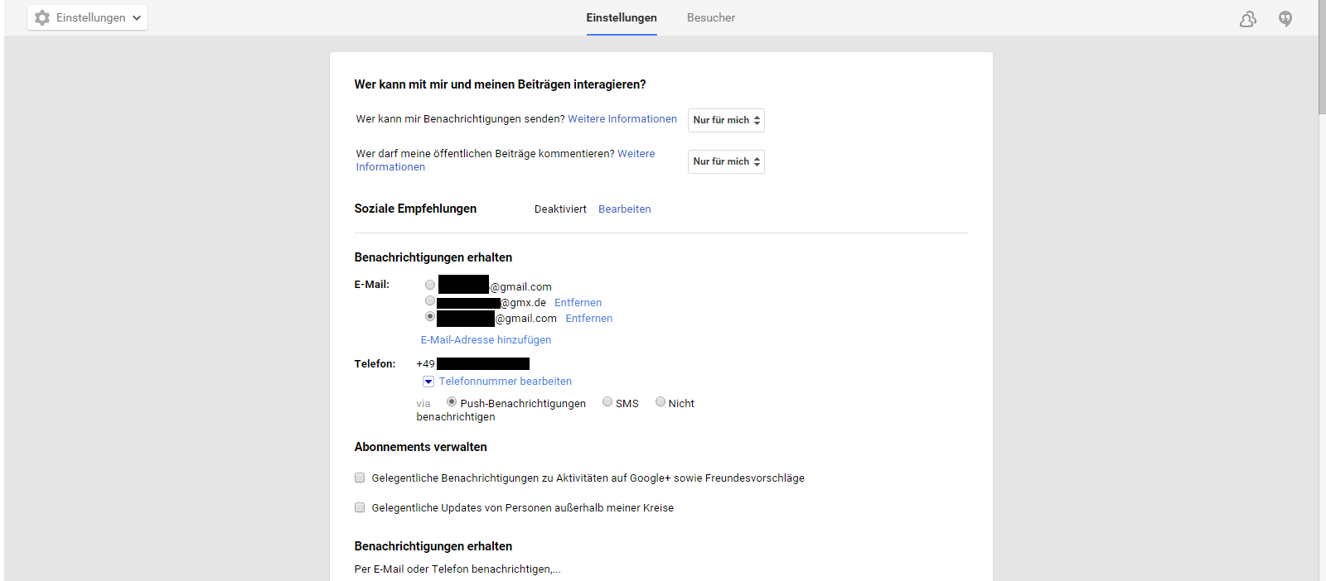The height and width of the screenshot is (581, 1326).
Task: Switch to the Besucher tab
Action: pos(710,17)
